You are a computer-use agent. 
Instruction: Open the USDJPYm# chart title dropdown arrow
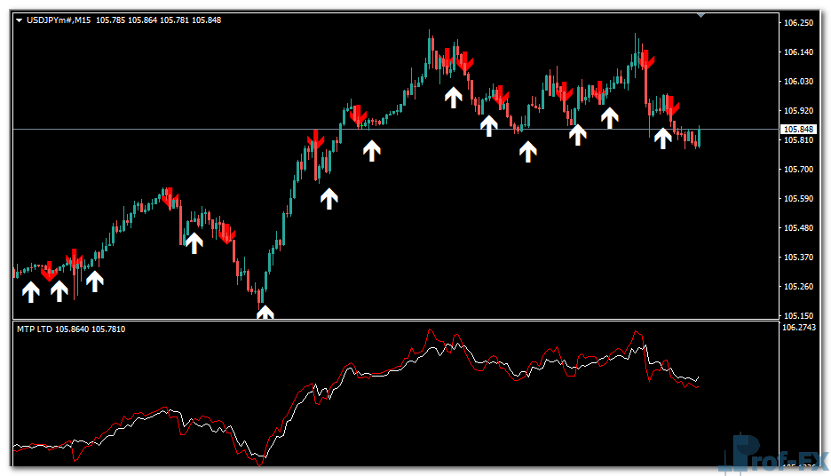click(x=20, y=20)
